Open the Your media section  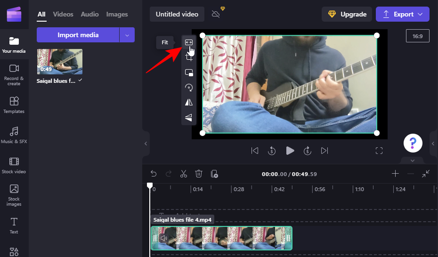tap(14, 45)
